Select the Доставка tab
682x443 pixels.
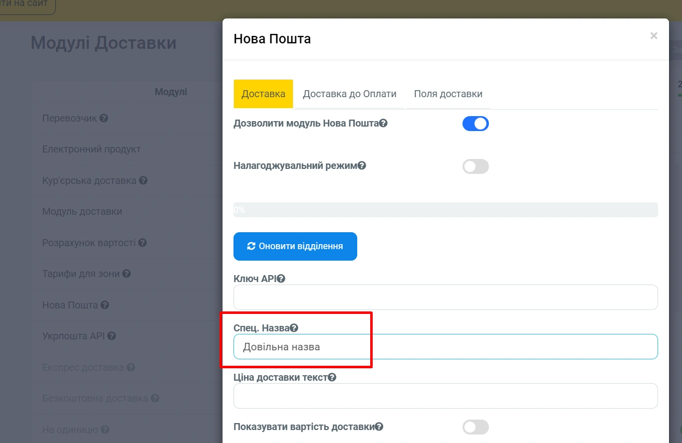click(x=263, y=94)
